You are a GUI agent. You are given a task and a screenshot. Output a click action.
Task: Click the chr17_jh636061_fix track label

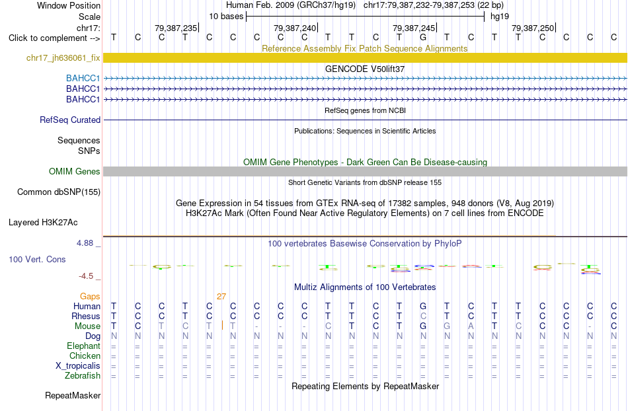(63, 58)
